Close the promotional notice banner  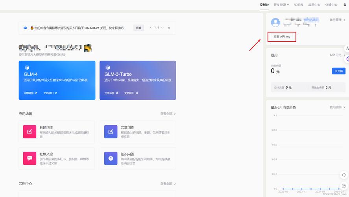(169, 28)
